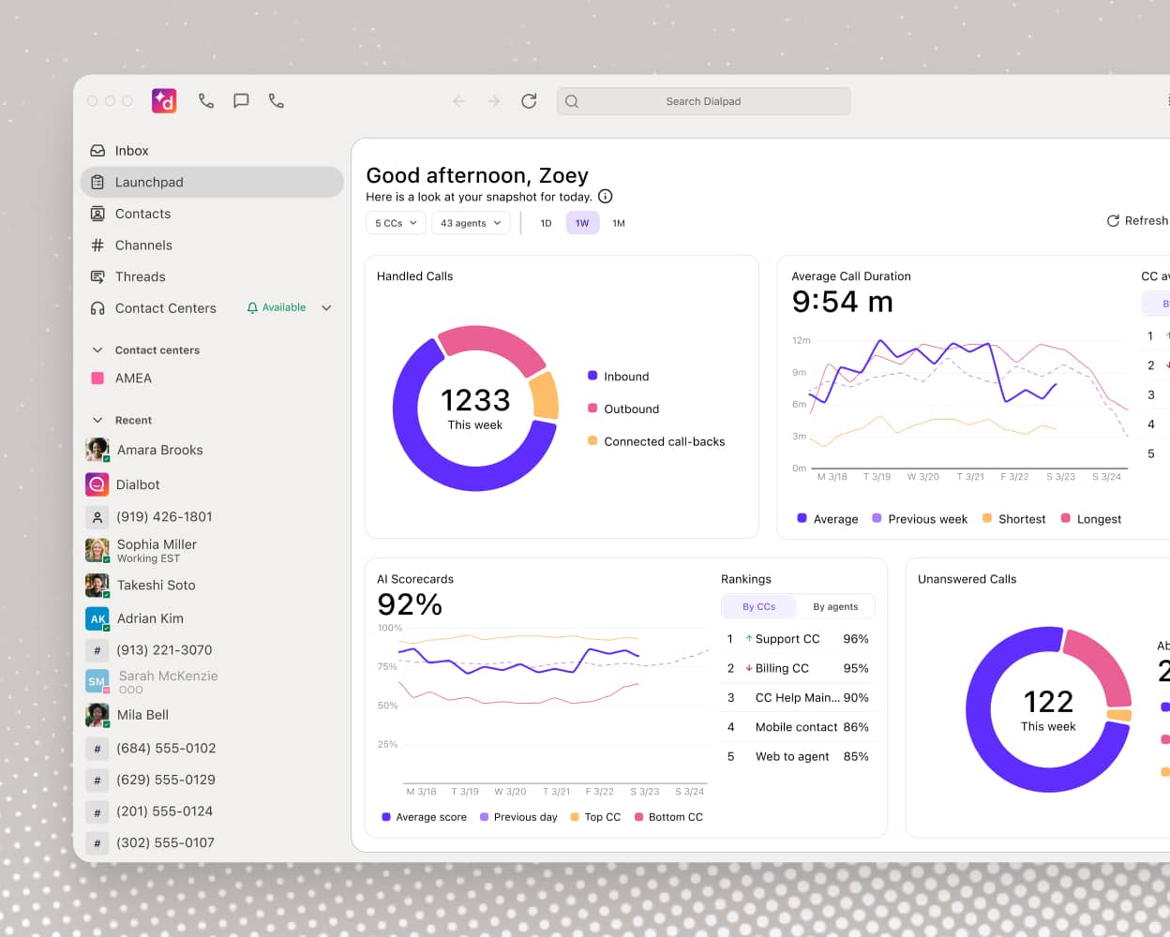Click Mila Bell's avatar
The width and height of the screenshot is (1170, 937).
(x=97, y=715)
